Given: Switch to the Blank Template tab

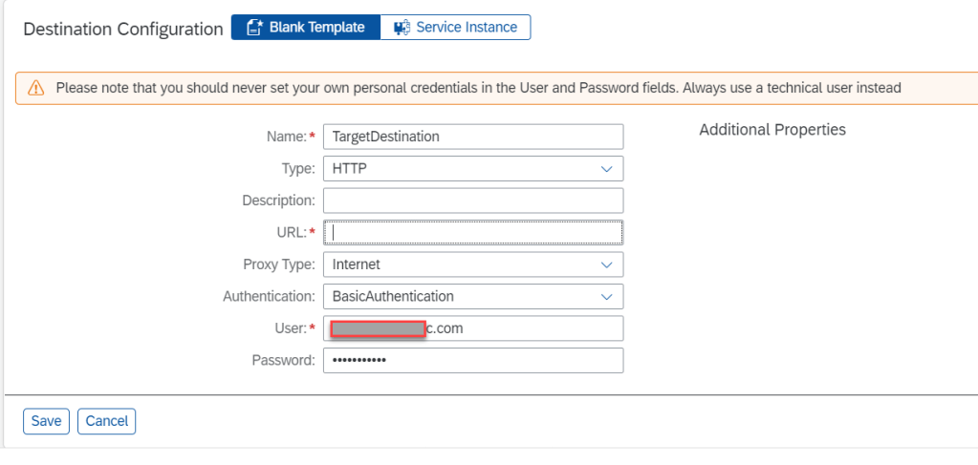Looking at the screenshot, I should click(305, 28).
